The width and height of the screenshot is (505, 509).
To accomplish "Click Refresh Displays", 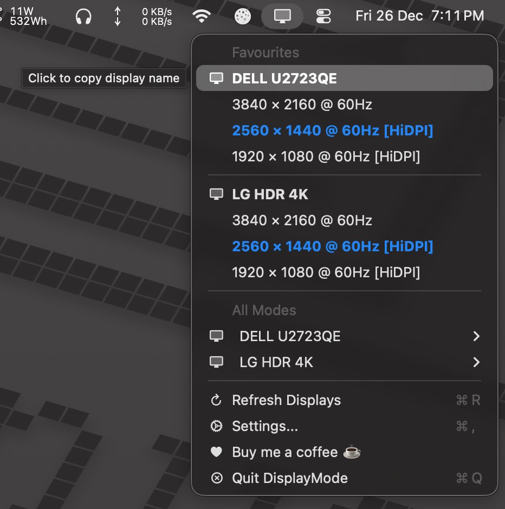I will [345, 400].
